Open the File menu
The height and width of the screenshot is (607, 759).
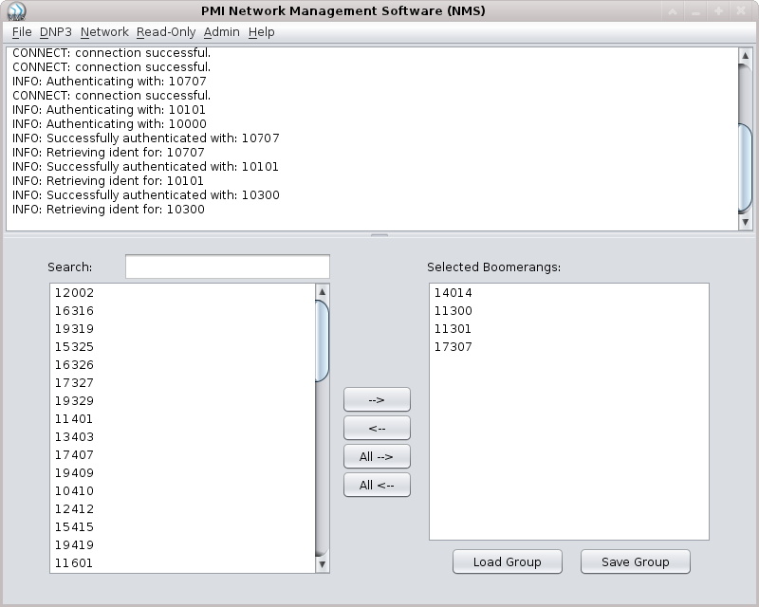point(21,31)
